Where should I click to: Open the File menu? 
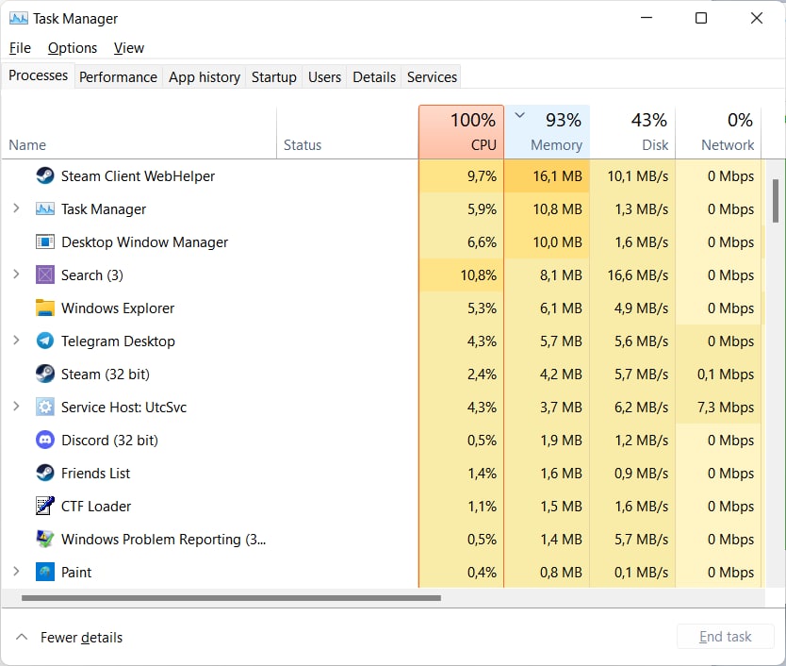20,48
